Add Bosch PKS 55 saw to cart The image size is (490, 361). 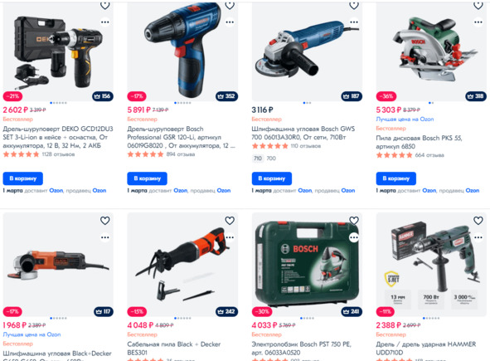[x=396, y=178]
